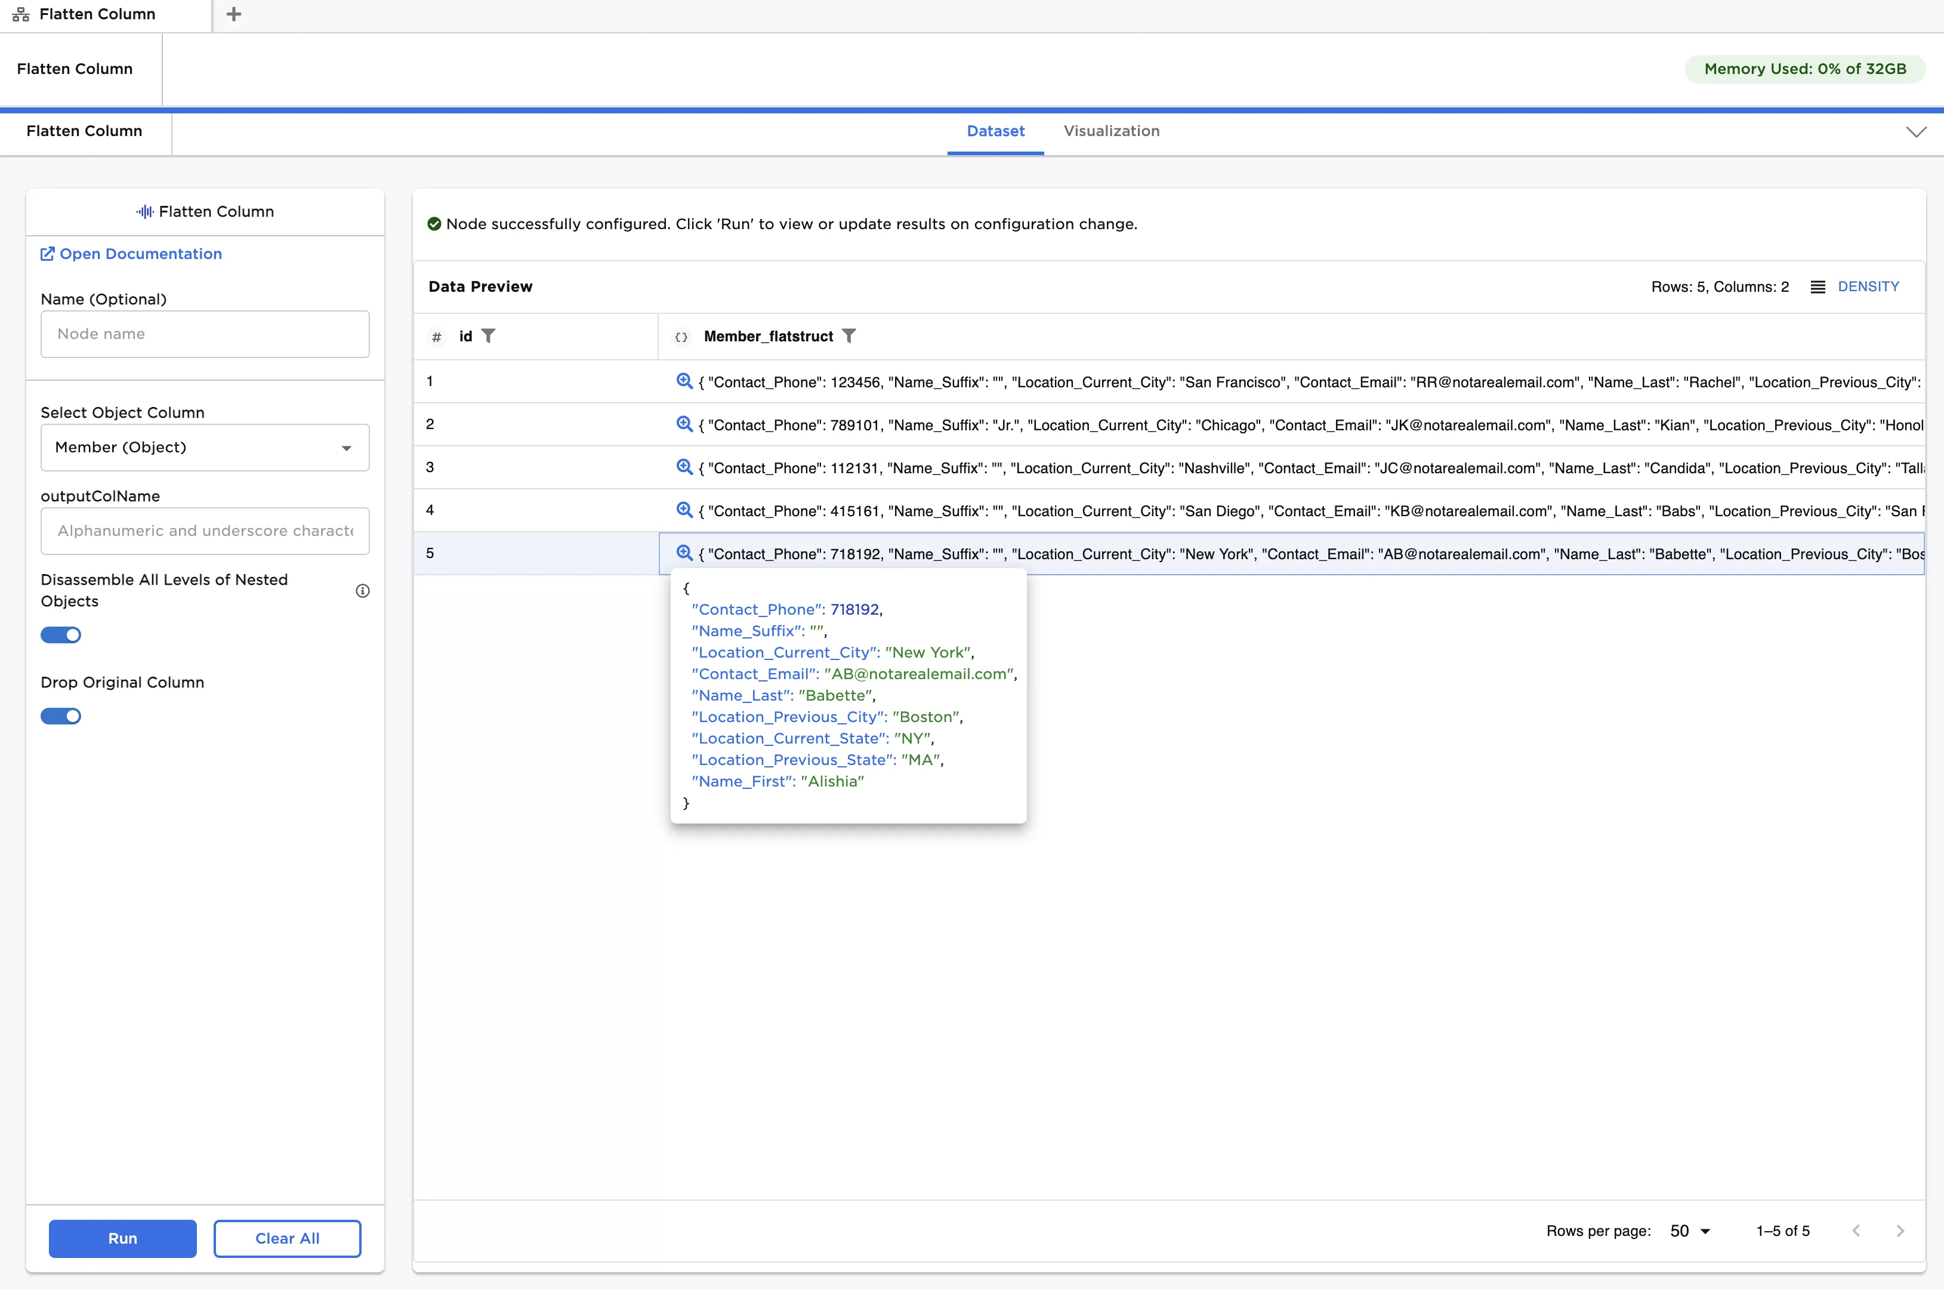Select row 5 id cell
The image size is (1944, 1289).
(x=536, y=553)
